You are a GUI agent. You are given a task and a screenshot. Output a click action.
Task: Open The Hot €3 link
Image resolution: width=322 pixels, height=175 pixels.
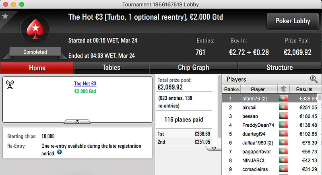point(85,84)
